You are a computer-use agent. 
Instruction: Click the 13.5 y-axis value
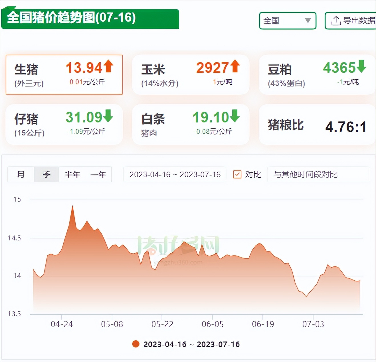[14, 314]
